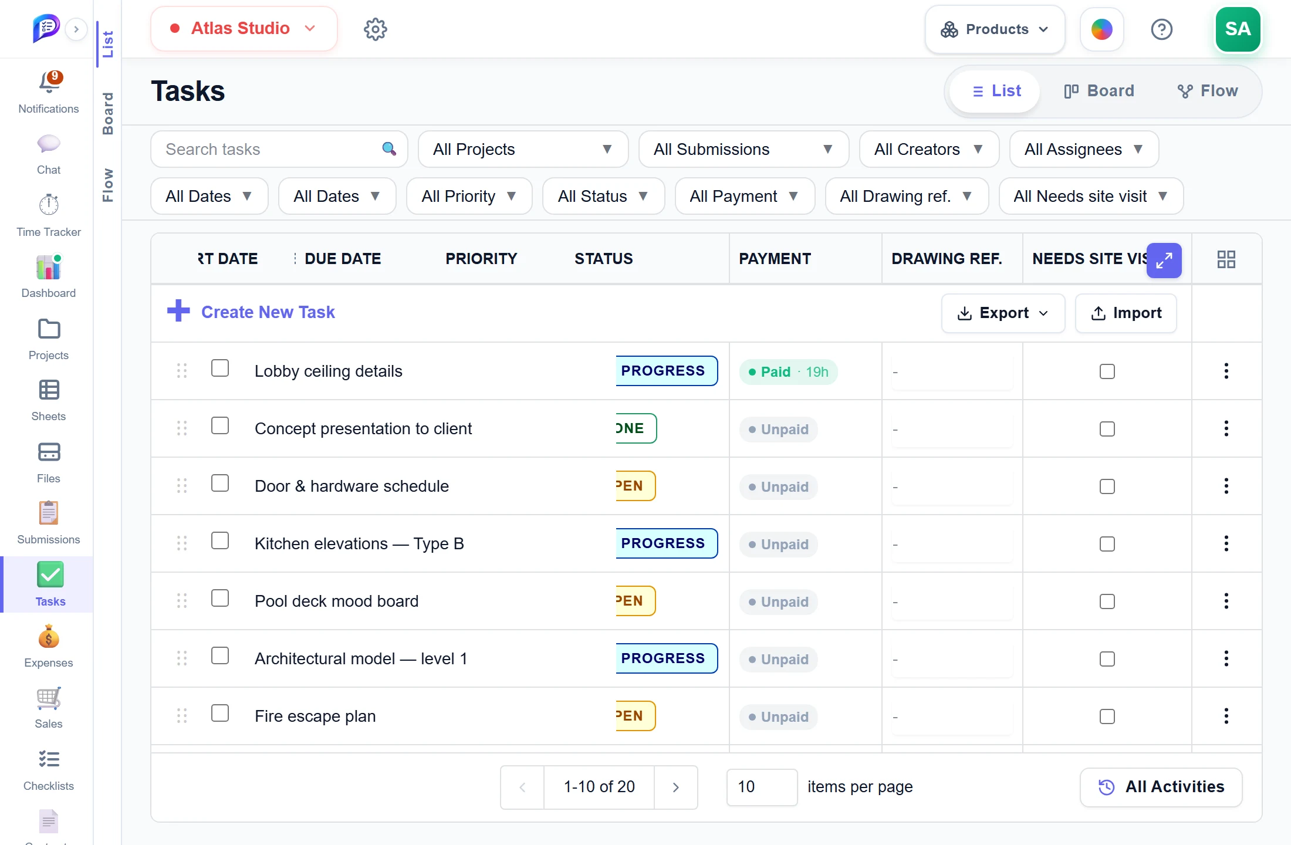The height and width of the screenshot is (845, 1291).
Task: Tick needs site visit for Fire escape plan
Action: [1107, 716]
